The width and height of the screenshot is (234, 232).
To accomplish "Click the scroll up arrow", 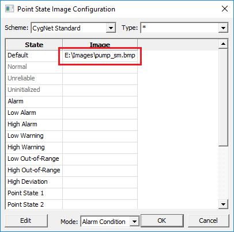I will pos(223,44).
